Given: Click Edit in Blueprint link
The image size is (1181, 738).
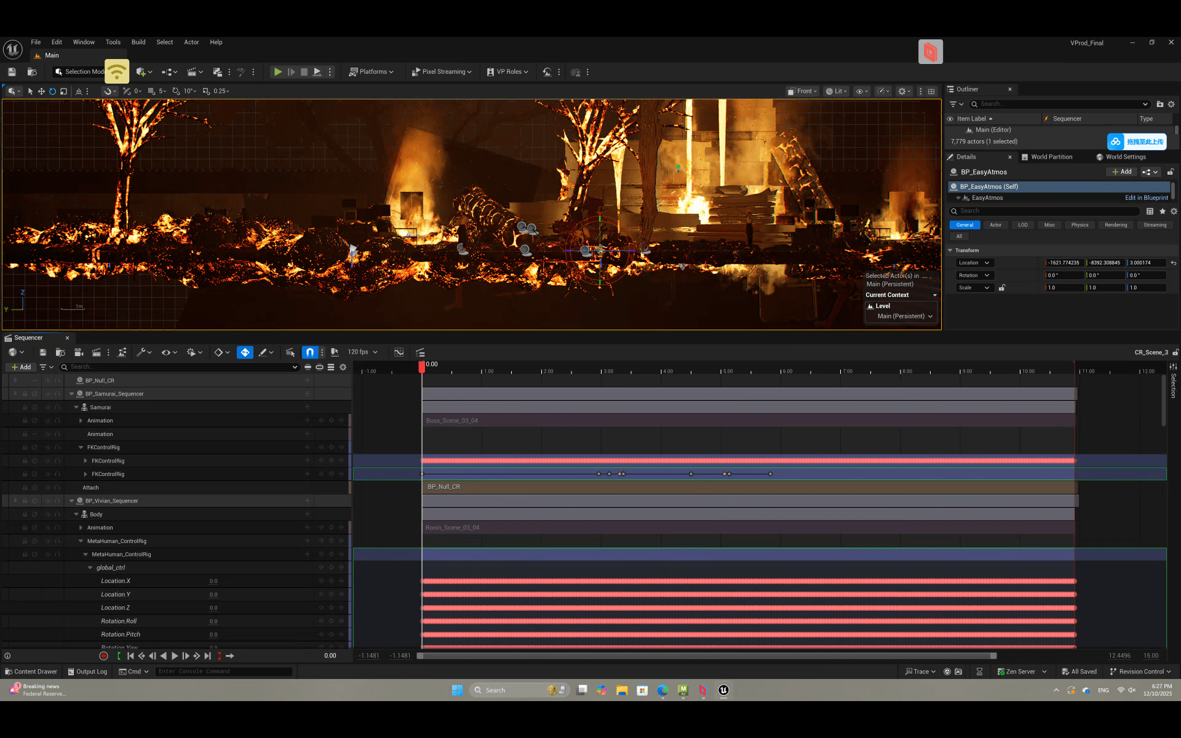Looking at the screenshot, I should [x=1146, y=198].
